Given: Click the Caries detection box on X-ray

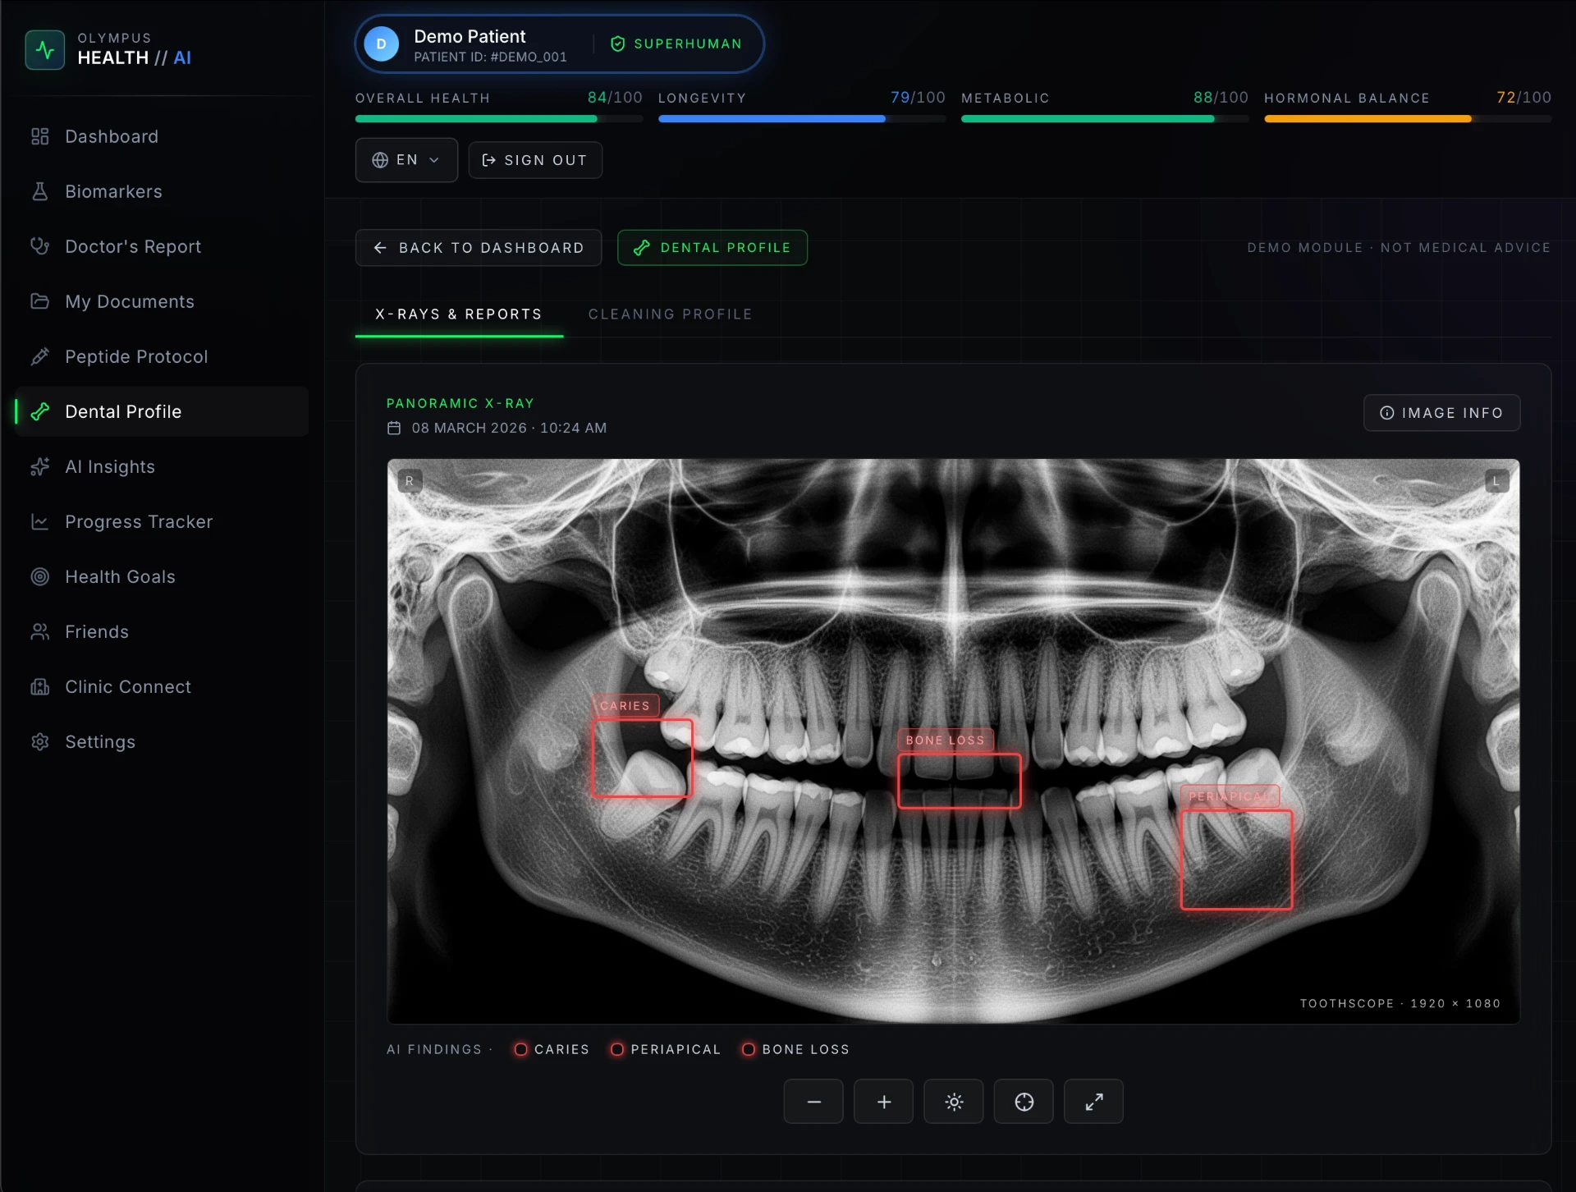Looking at the screenshot, I should 642,759.
